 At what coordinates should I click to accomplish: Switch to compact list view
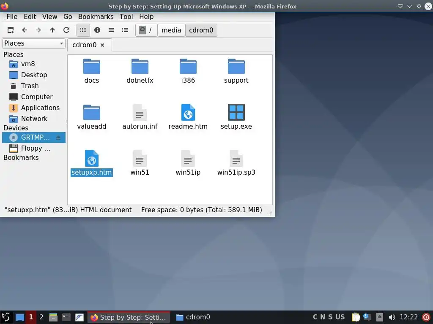click(x=111, y=30)
